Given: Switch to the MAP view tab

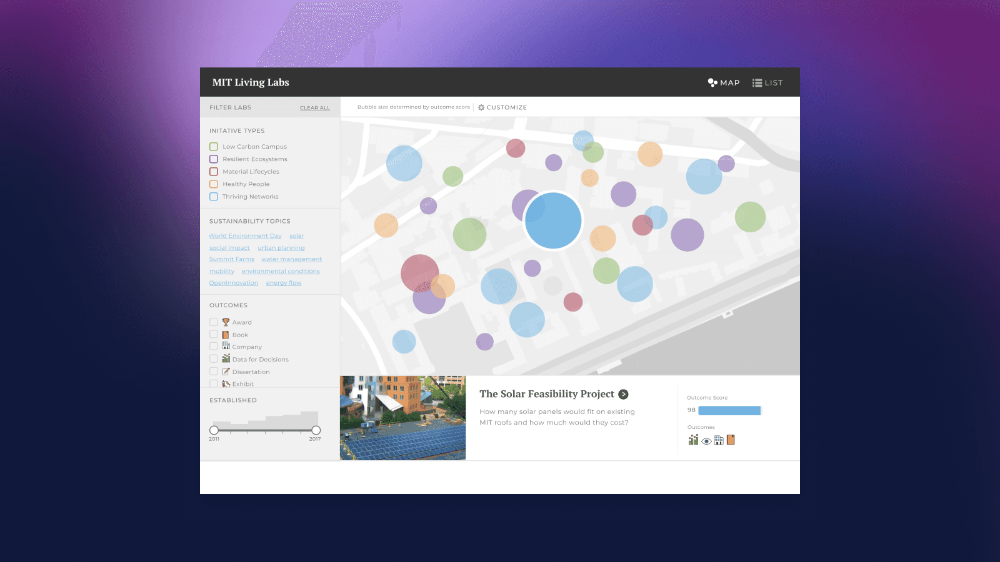Looking at the screenshot, I should (723, 82).
